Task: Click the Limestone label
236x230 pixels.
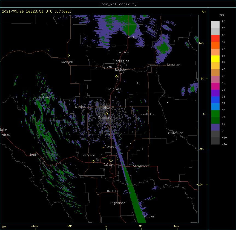Action: [x=42, y=97]
